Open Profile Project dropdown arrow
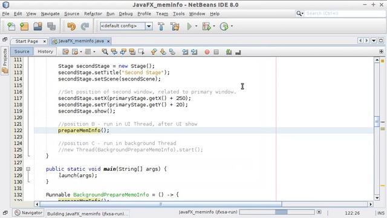The width and height of the screenshot is (387, 218). (x=232, y=26)
